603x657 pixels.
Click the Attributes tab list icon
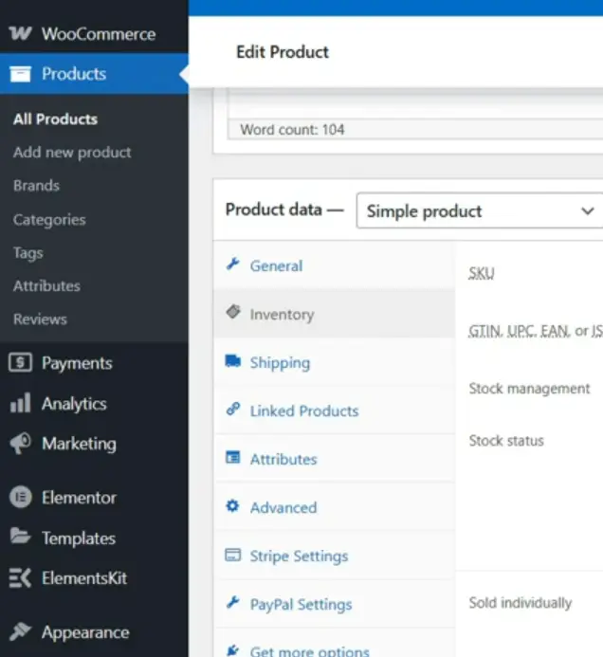tap(233, 457)
